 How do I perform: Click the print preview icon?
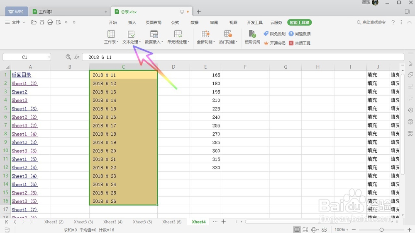[x=58, y=22]
